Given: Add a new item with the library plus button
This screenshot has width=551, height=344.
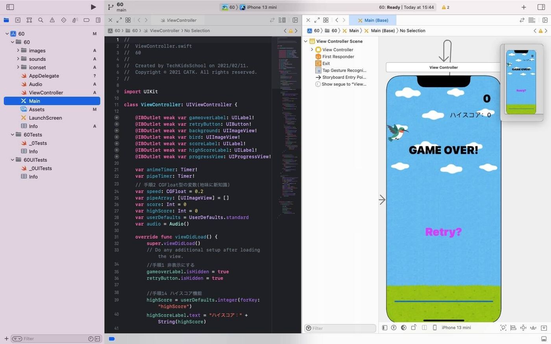Looking at the screenshot, I should point(524,7).
